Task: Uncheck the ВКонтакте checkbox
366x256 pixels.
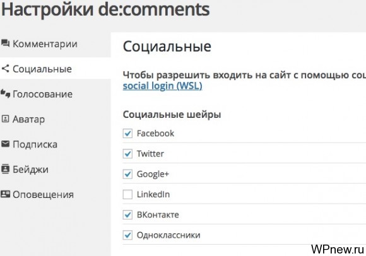Action: tap(127, 215)
